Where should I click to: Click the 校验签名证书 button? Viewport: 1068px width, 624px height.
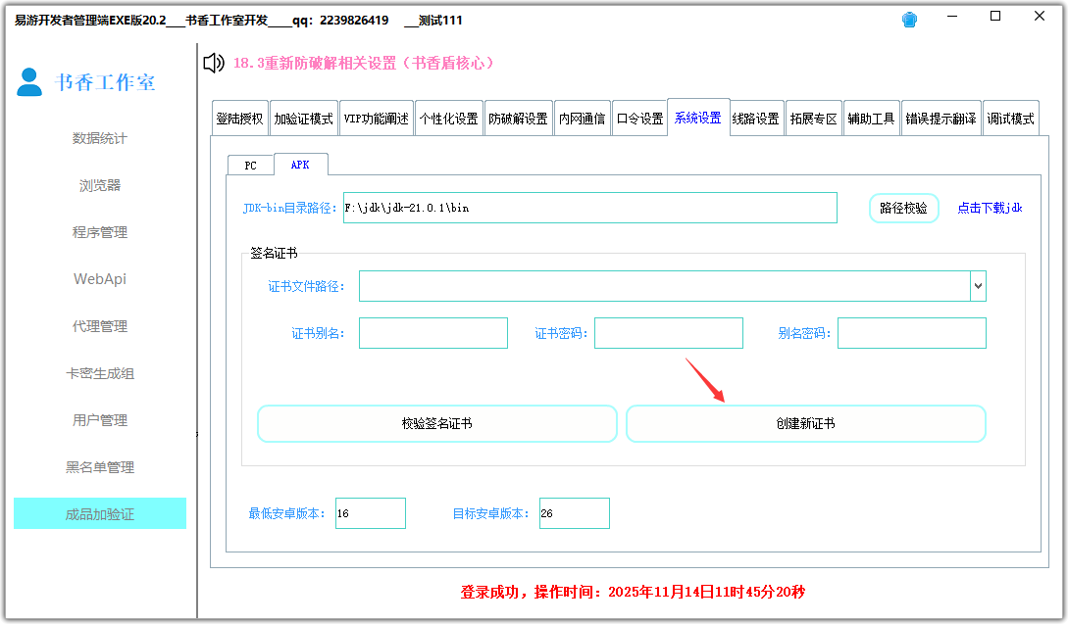click(437, 423)
